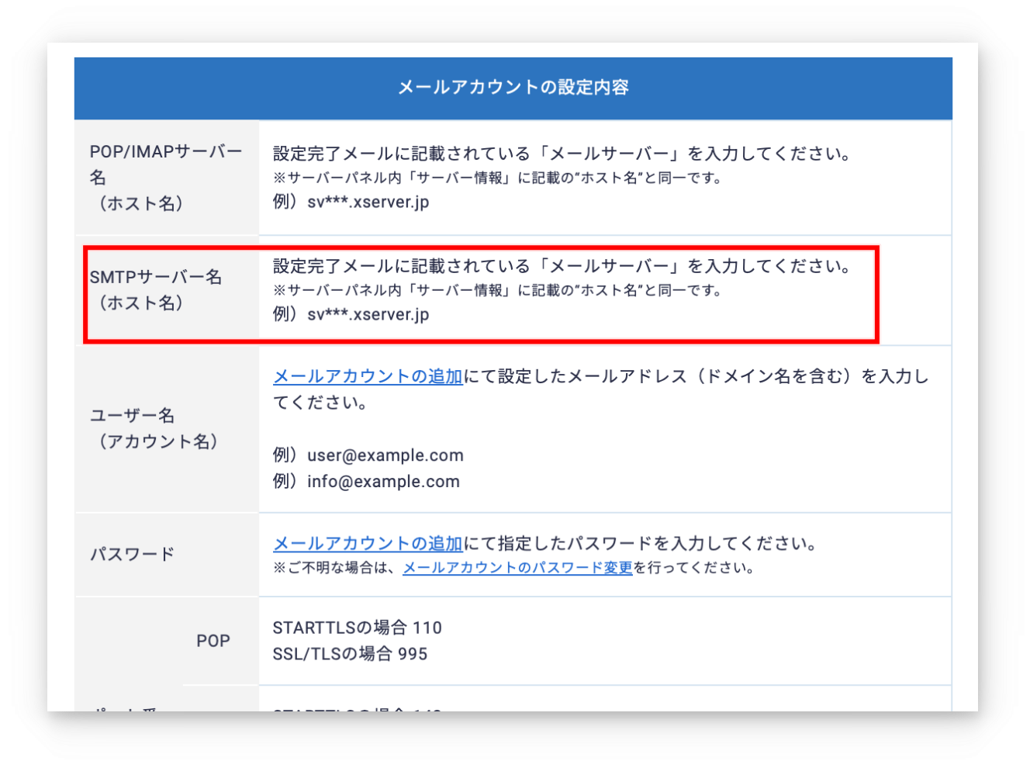Select the text SSL/TLSの場合 995
This screenshot has width=1030, height=768.
pos(349,654)
